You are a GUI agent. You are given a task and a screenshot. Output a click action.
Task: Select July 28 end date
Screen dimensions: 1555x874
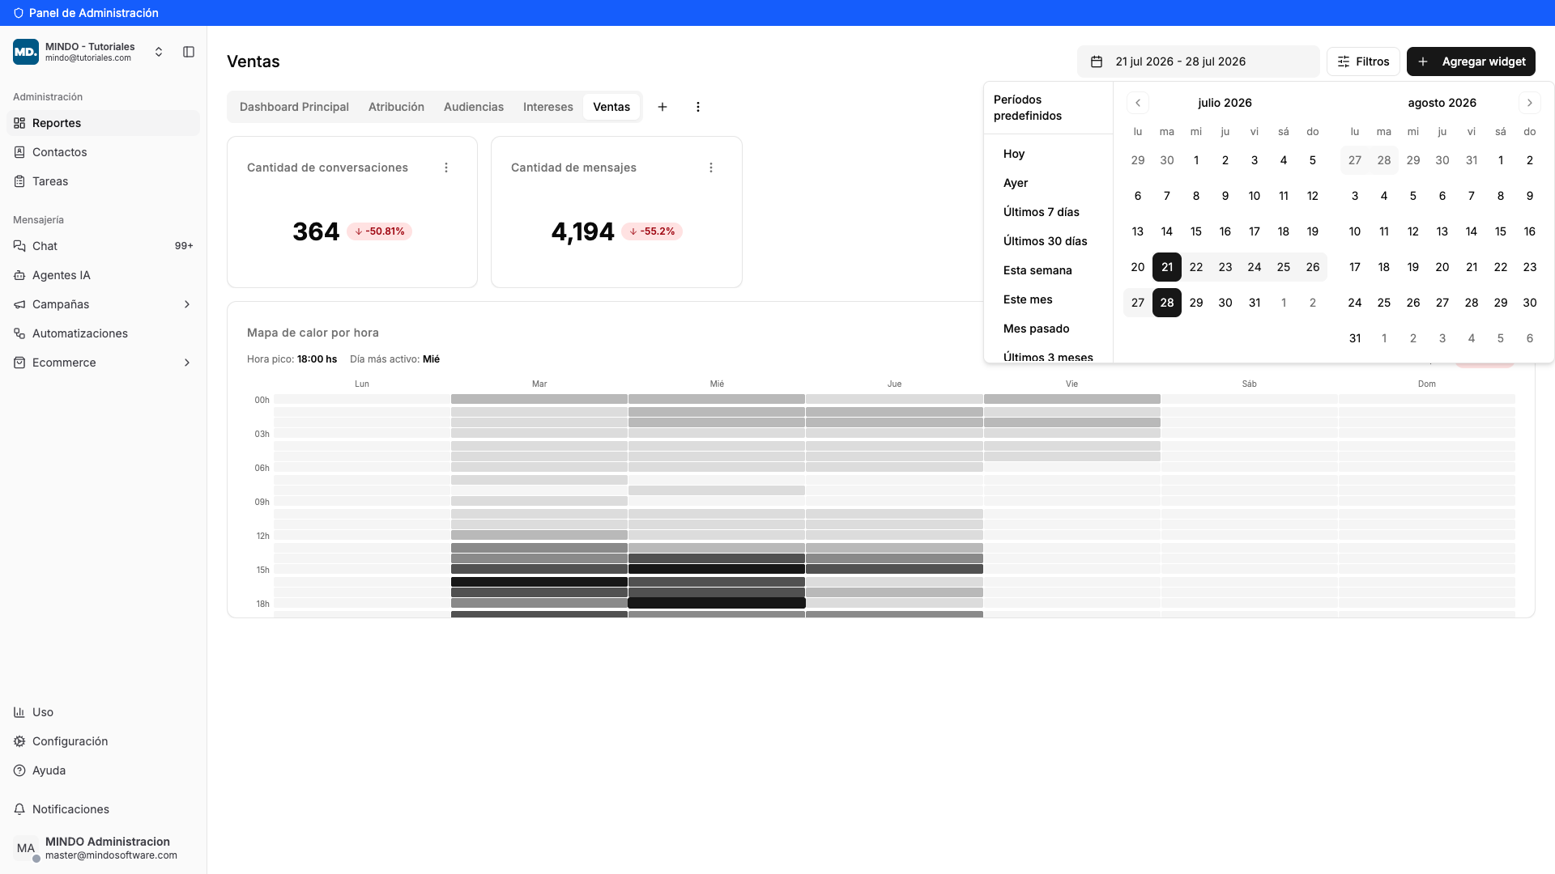coord(1167,303)
